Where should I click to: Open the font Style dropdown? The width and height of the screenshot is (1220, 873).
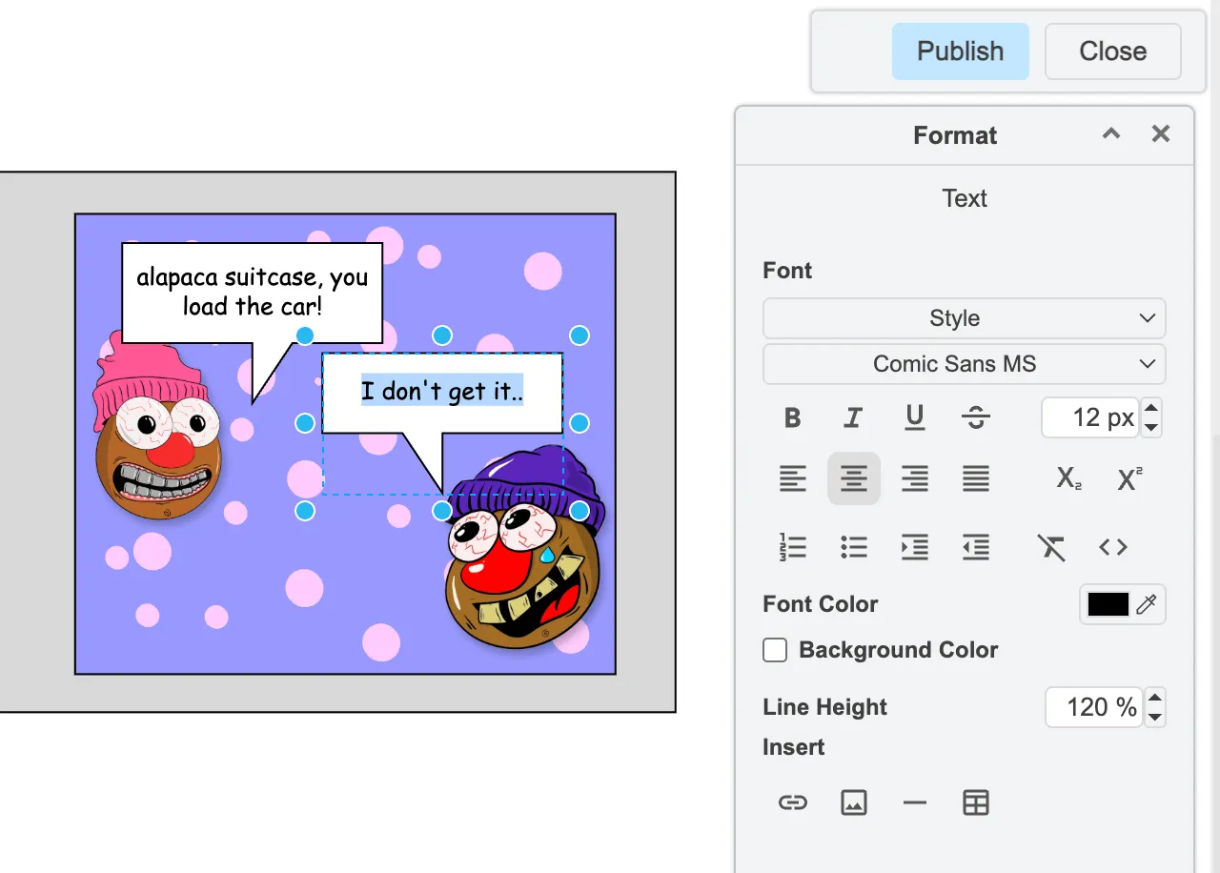(x=964, y=318)
